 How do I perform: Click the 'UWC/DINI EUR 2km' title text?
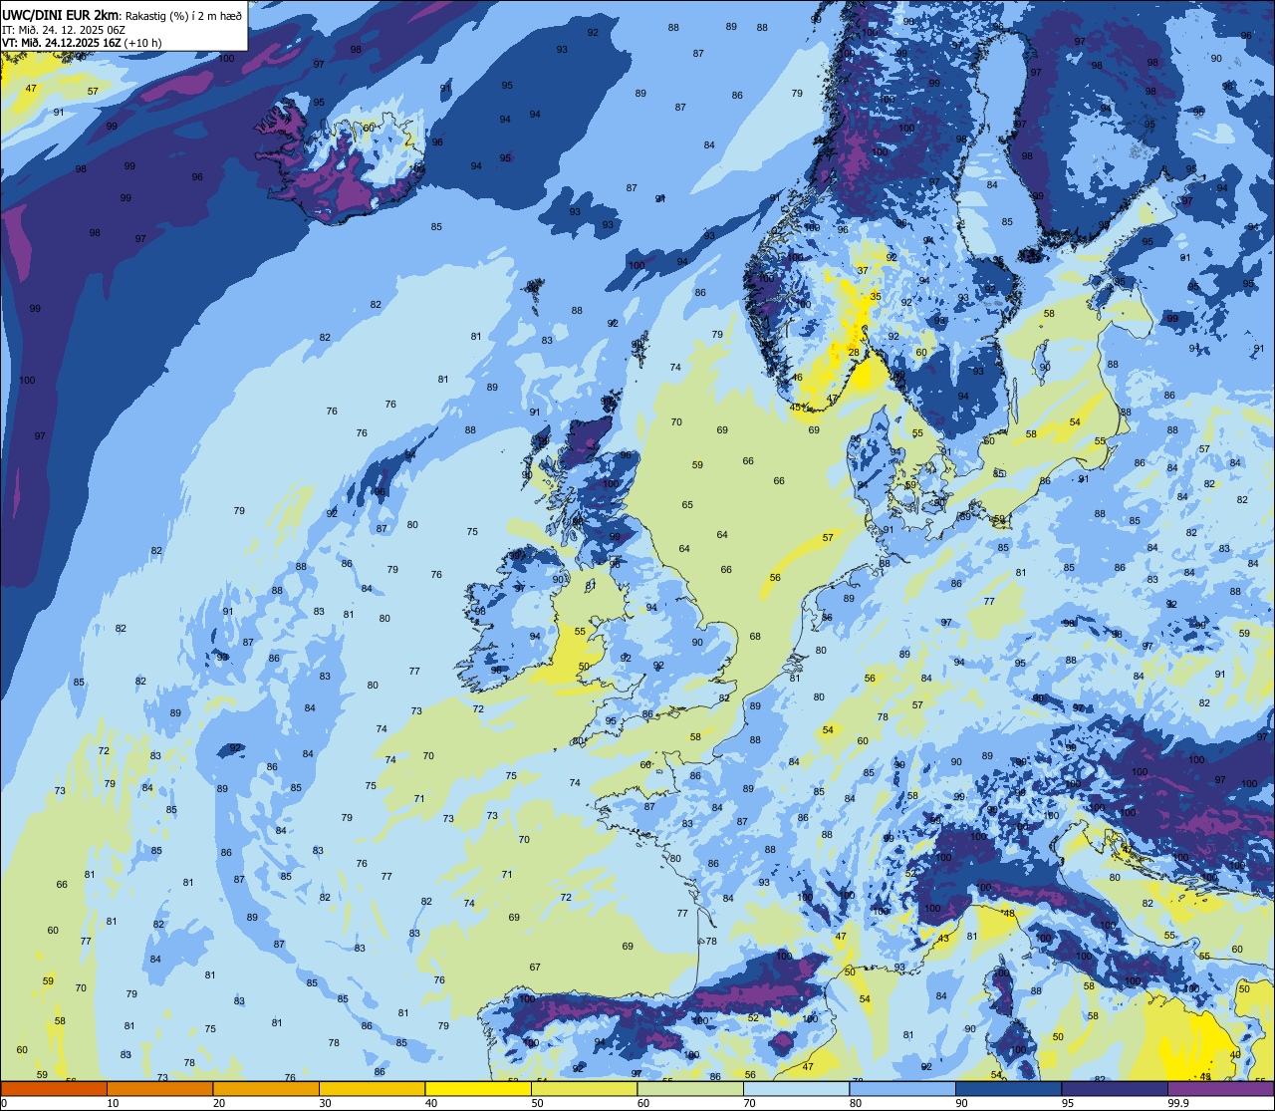pyautogui.click(x=62, y=14)
